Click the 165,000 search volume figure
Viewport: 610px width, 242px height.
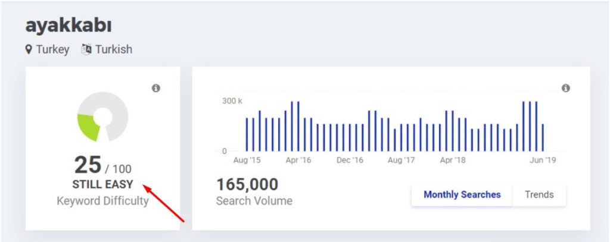pos(247,185)
